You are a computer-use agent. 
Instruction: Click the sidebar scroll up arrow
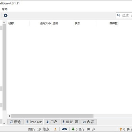click(4, 22)
